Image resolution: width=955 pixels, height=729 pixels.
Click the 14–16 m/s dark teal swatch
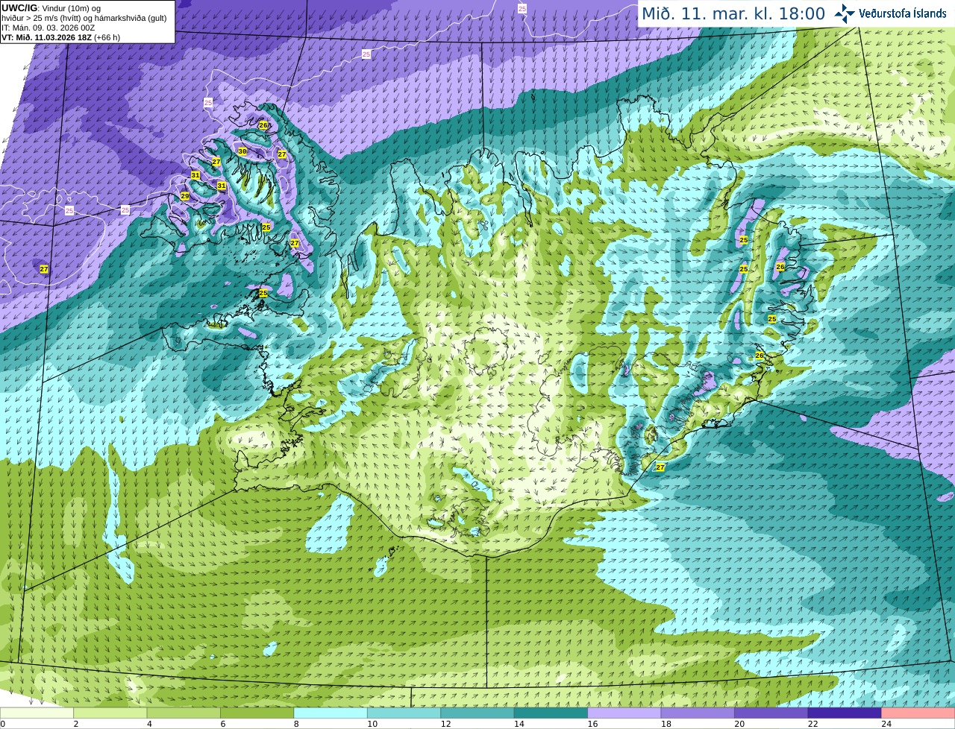point(551,713)
